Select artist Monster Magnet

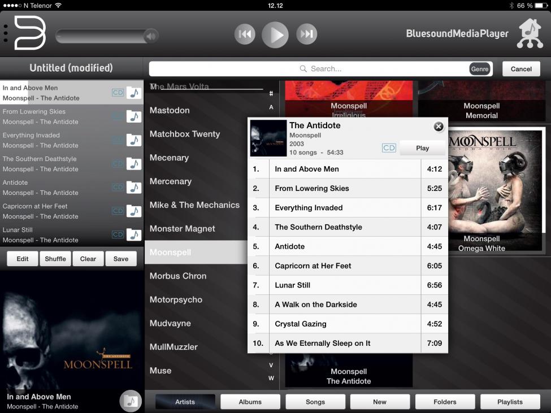[x=183, y=229]
